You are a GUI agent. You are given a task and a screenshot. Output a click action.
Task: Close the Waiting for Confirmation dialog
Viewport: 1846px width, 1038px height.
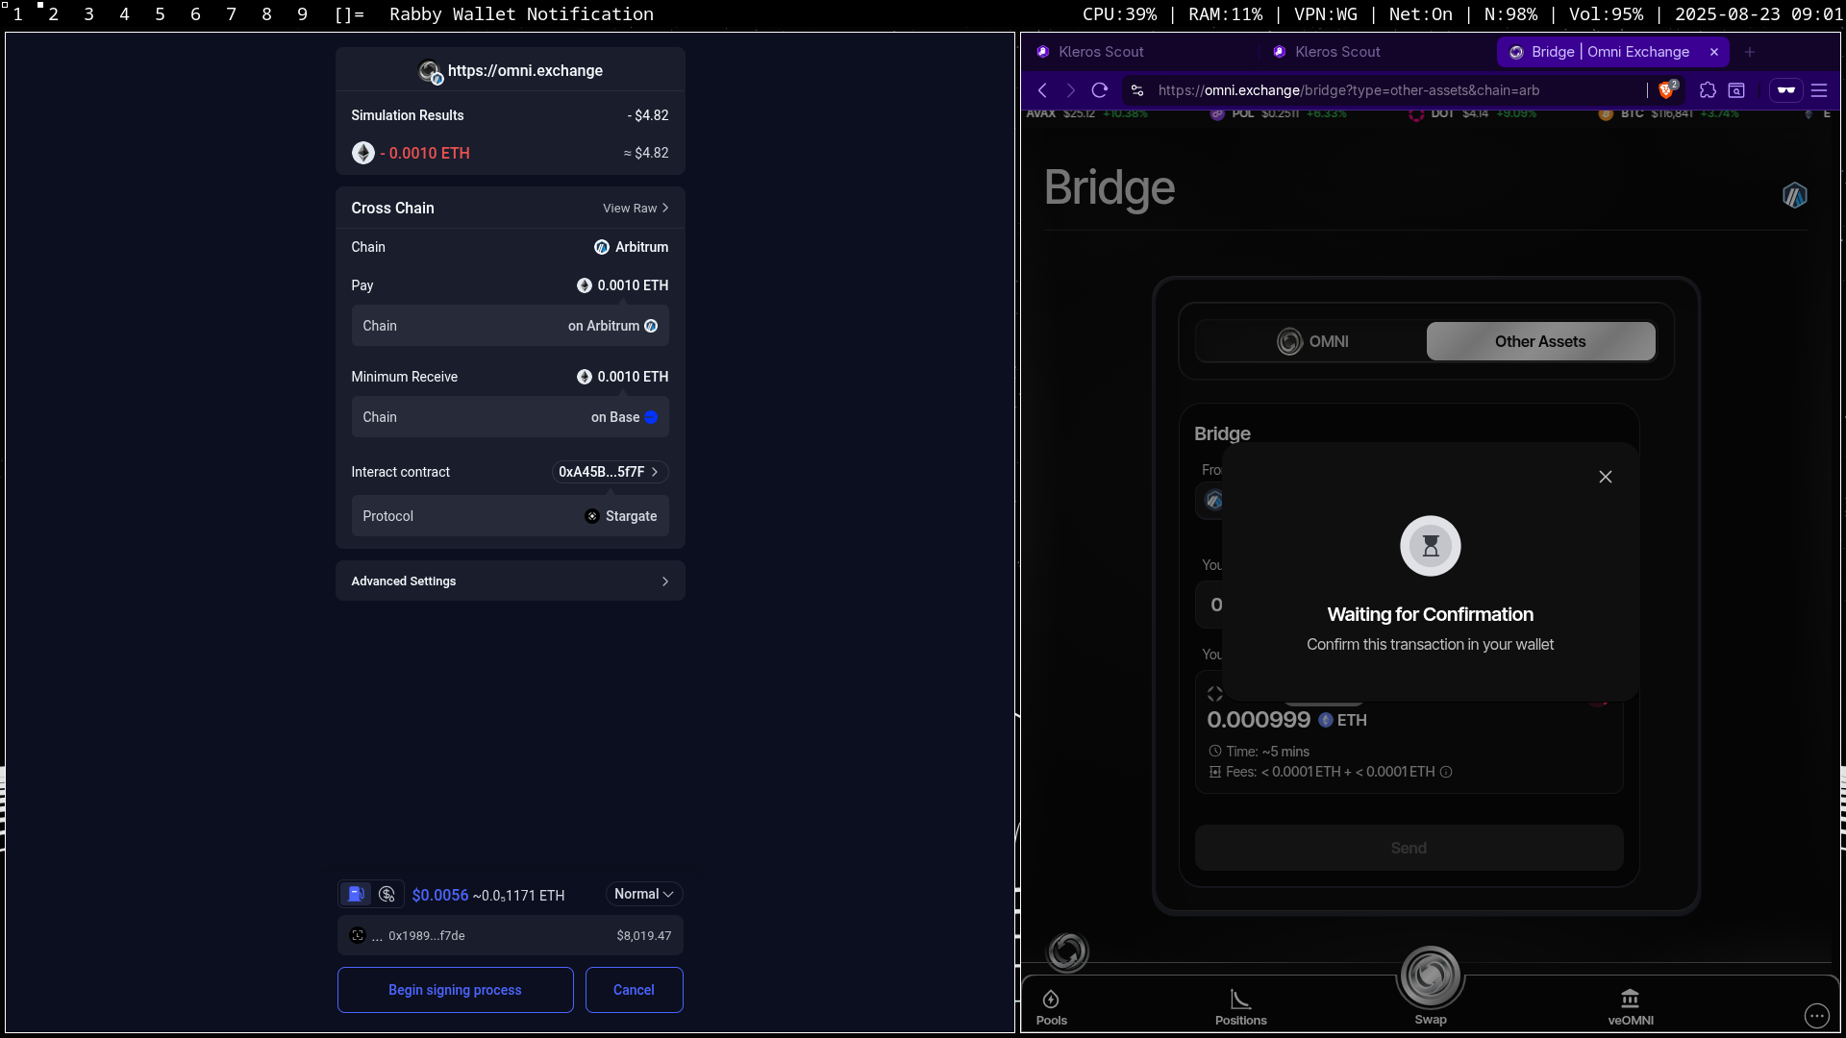[1606, 477]
